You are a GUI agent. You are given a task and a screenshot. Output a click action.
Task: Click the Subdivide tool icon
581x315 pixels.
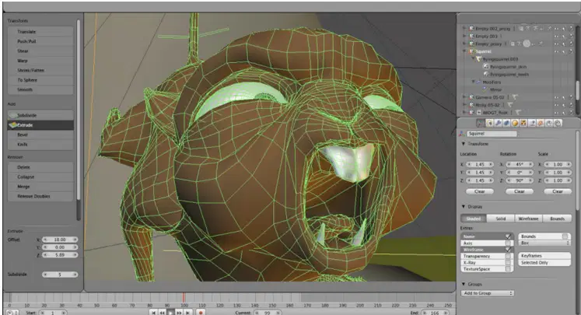tap(13, 115)
